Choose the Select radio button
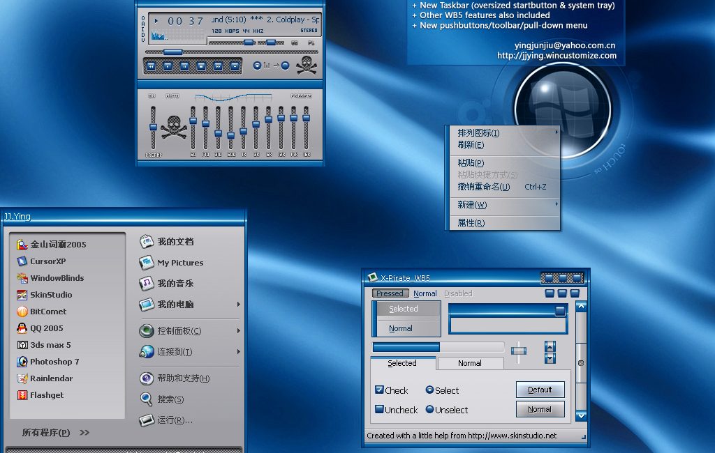 [x=429, y=390]
